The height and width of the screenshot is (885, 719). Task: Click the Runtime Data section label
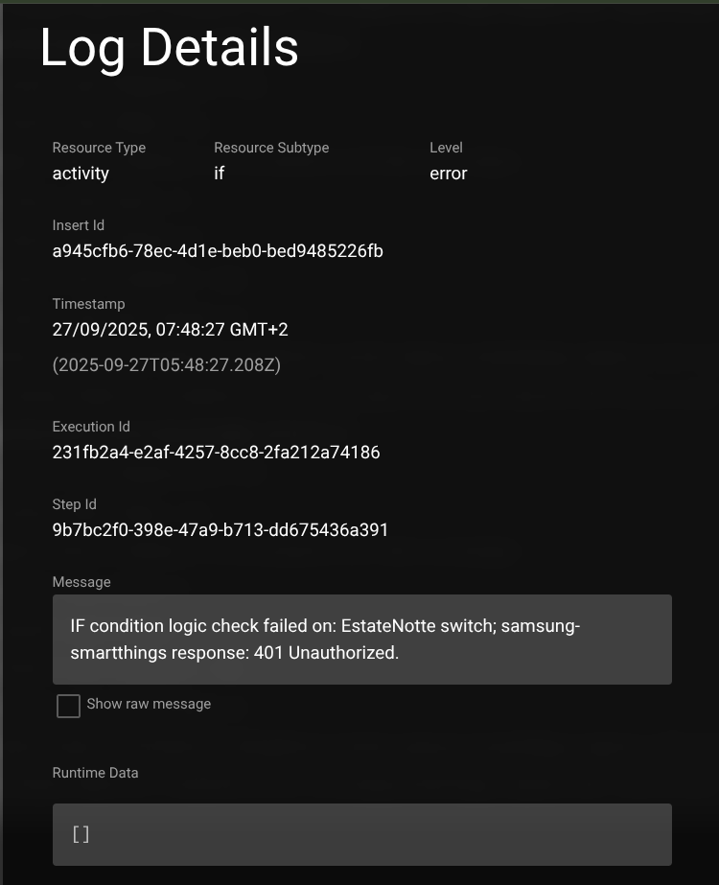coord(95,773)
